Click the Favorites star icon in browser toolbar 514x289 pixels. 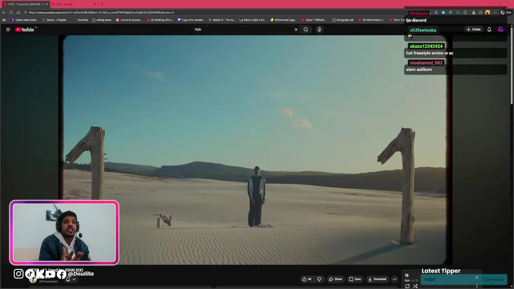480,12
